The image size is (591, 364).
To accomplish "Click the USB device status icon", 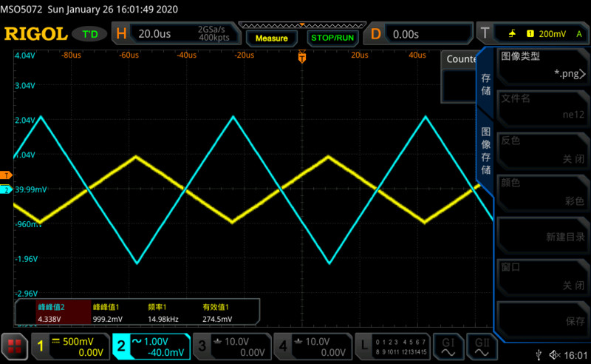I will click(x=543, y=356).
